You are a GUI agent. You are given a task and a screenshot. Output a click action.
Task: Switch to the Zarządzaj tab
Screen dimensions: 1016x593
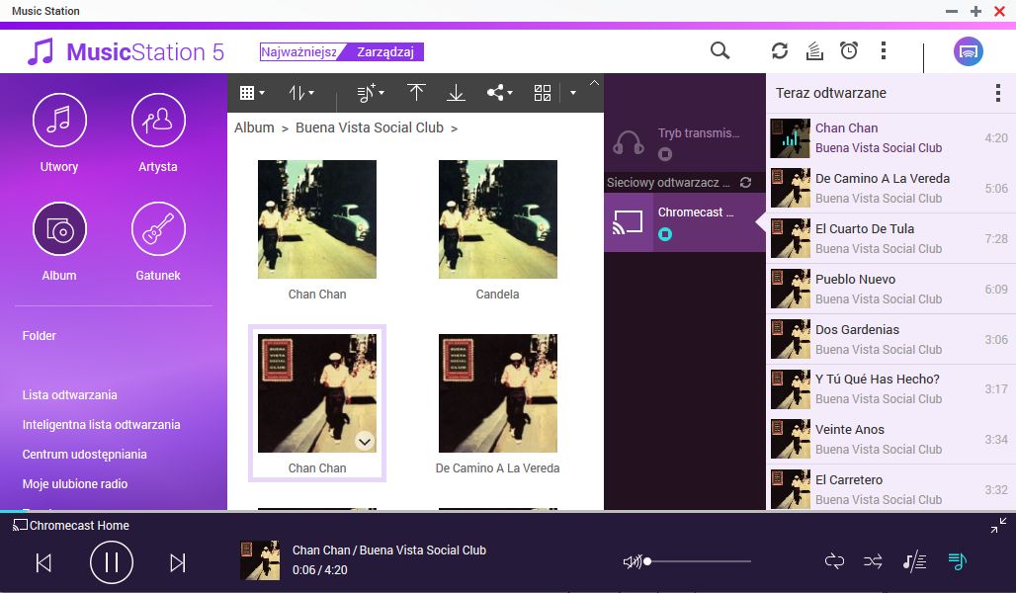[x=384, y=51]
